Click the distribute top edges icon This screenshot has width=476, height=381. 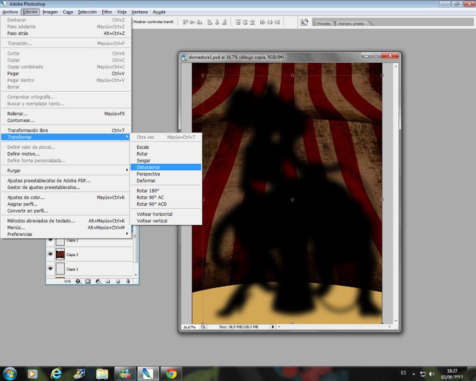point(238,22)
